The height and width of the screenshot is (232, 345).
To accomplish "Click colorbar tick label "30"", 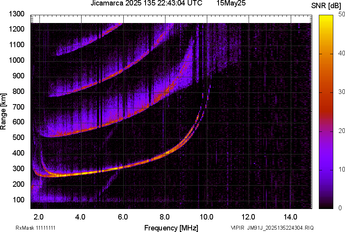I will (342, 92).
